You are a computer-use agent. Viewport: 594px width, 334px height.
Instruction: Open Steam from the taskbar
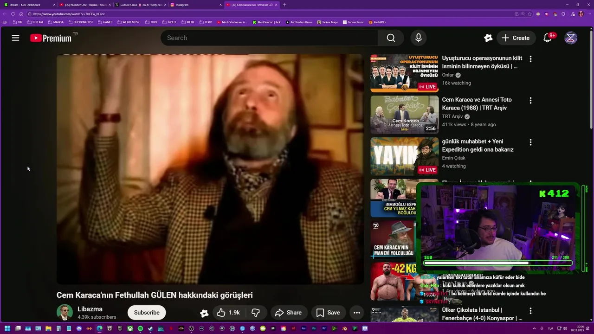[x=150, y=328]
